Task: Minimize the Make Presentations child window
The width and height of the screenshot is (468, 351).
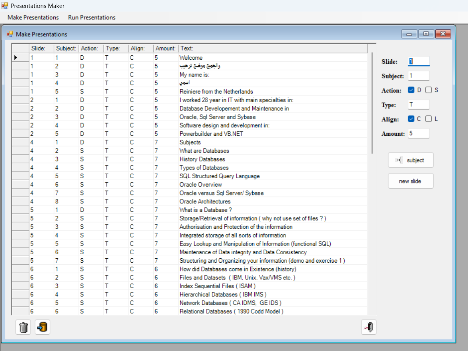Action: (409, 34)
